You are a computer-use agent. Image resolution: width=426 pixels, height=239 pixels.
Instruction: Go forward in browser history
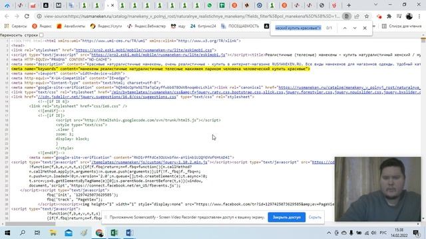(17, 16)
